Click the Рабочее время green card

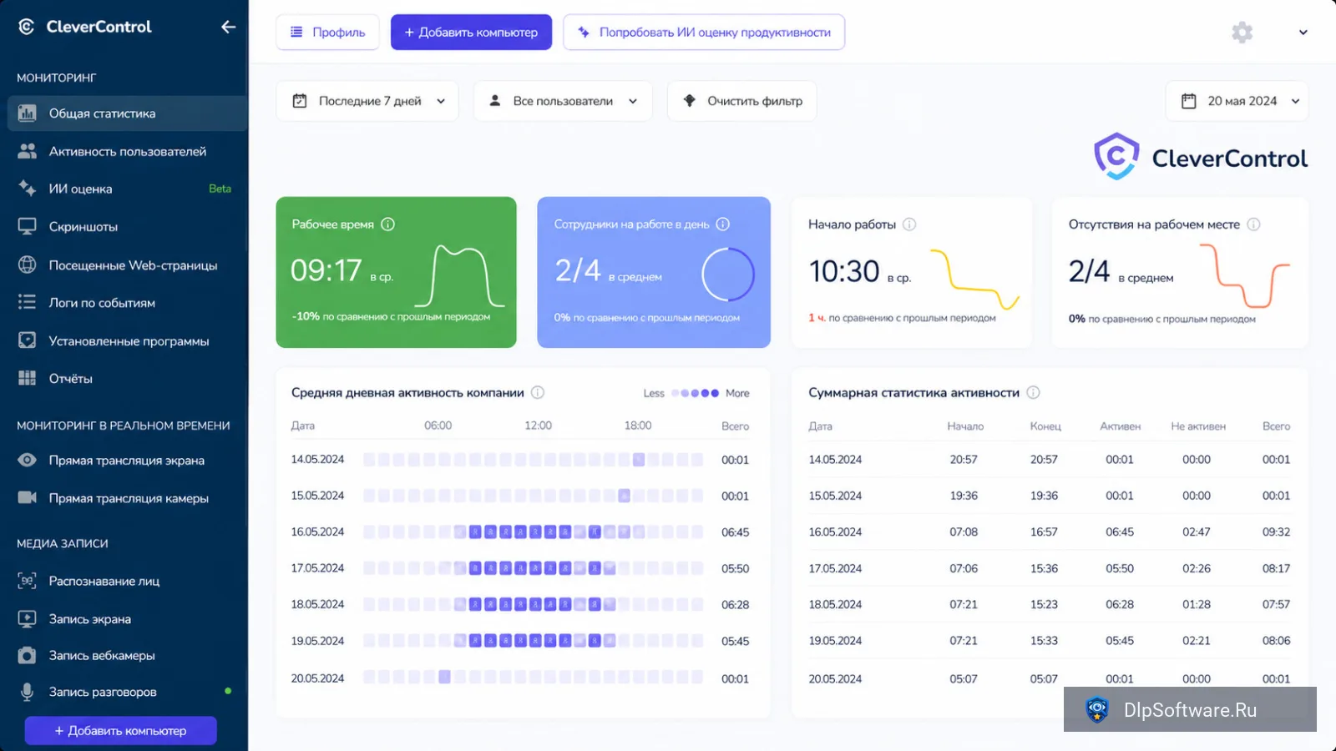click(x=396, y=272)
